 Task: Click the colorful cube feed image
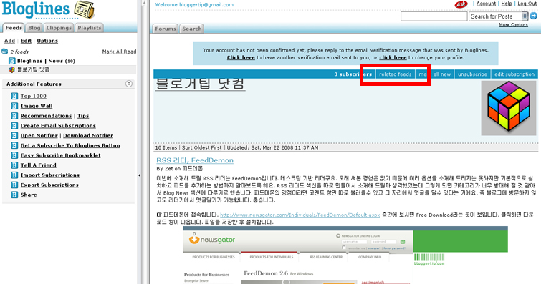[x=509, y=108]
